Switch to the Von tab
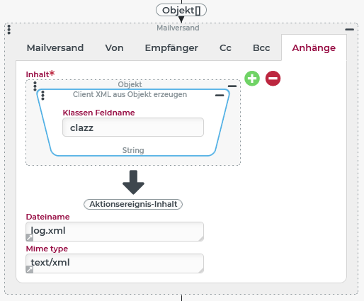Image resolution: width=364 pixels, height=301 pixels. coord(114,48)
